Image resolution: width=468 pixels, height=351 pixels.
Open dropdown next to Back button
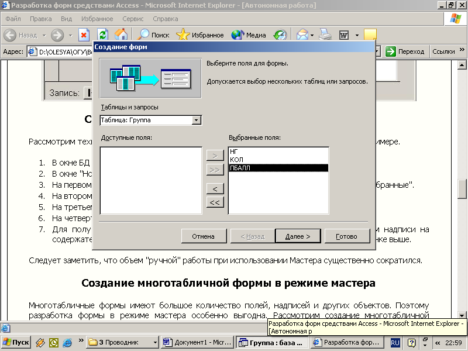(44, 36)
